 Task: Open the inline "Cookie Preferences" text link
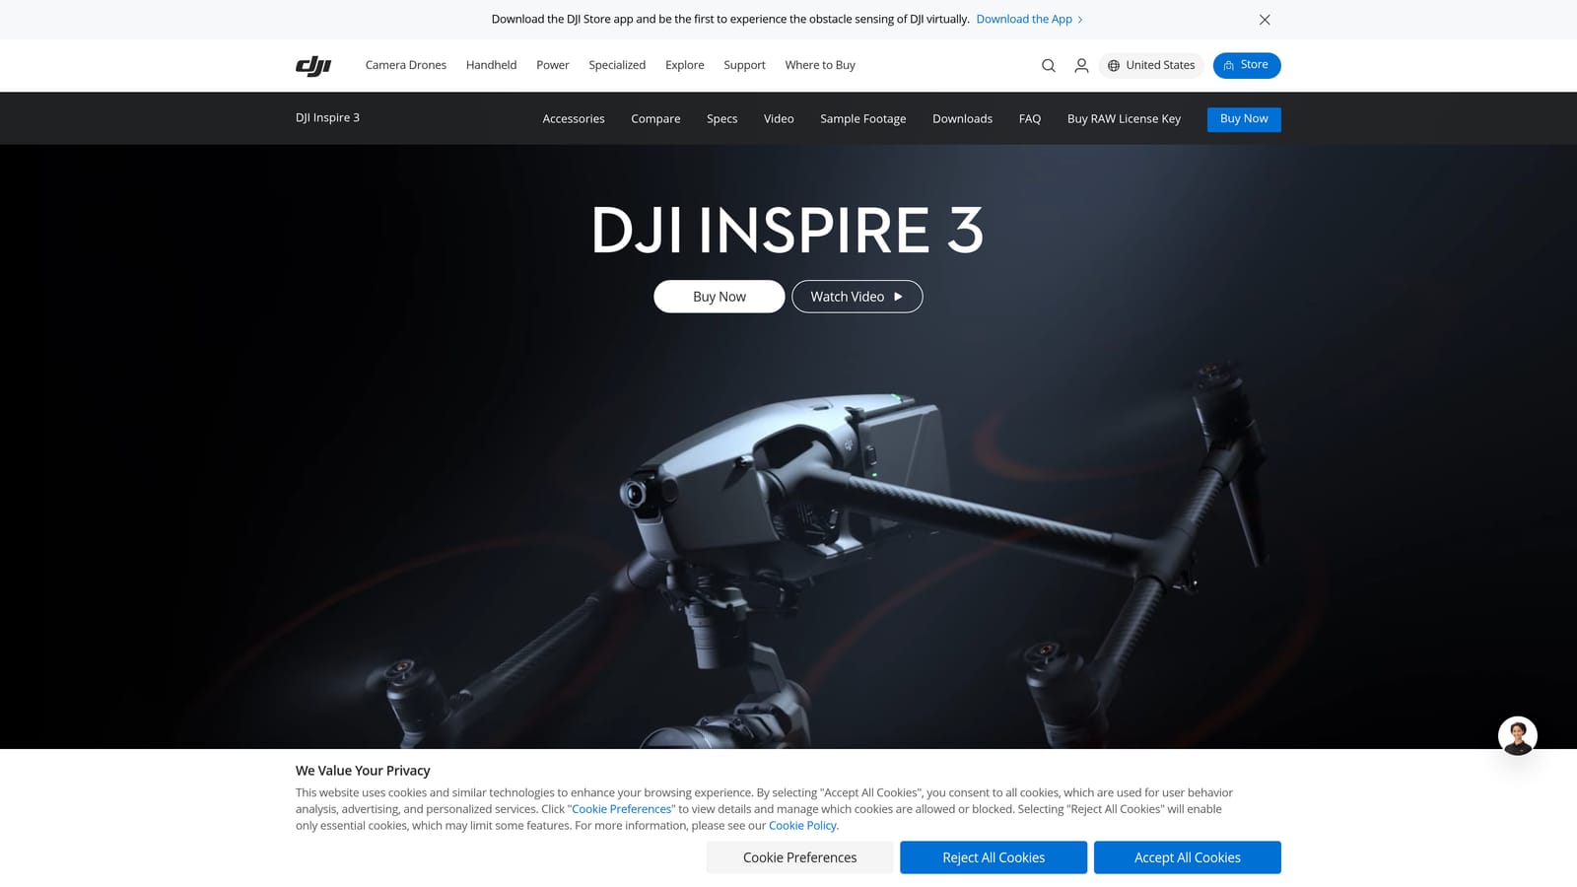click(622, 809)
